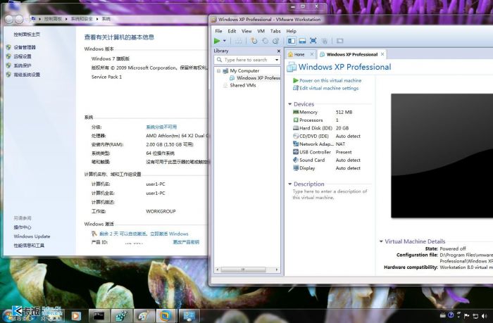The image size is (493, 323).
Task: Click the back arrow in Control Panel
Action: coord(8,20)
